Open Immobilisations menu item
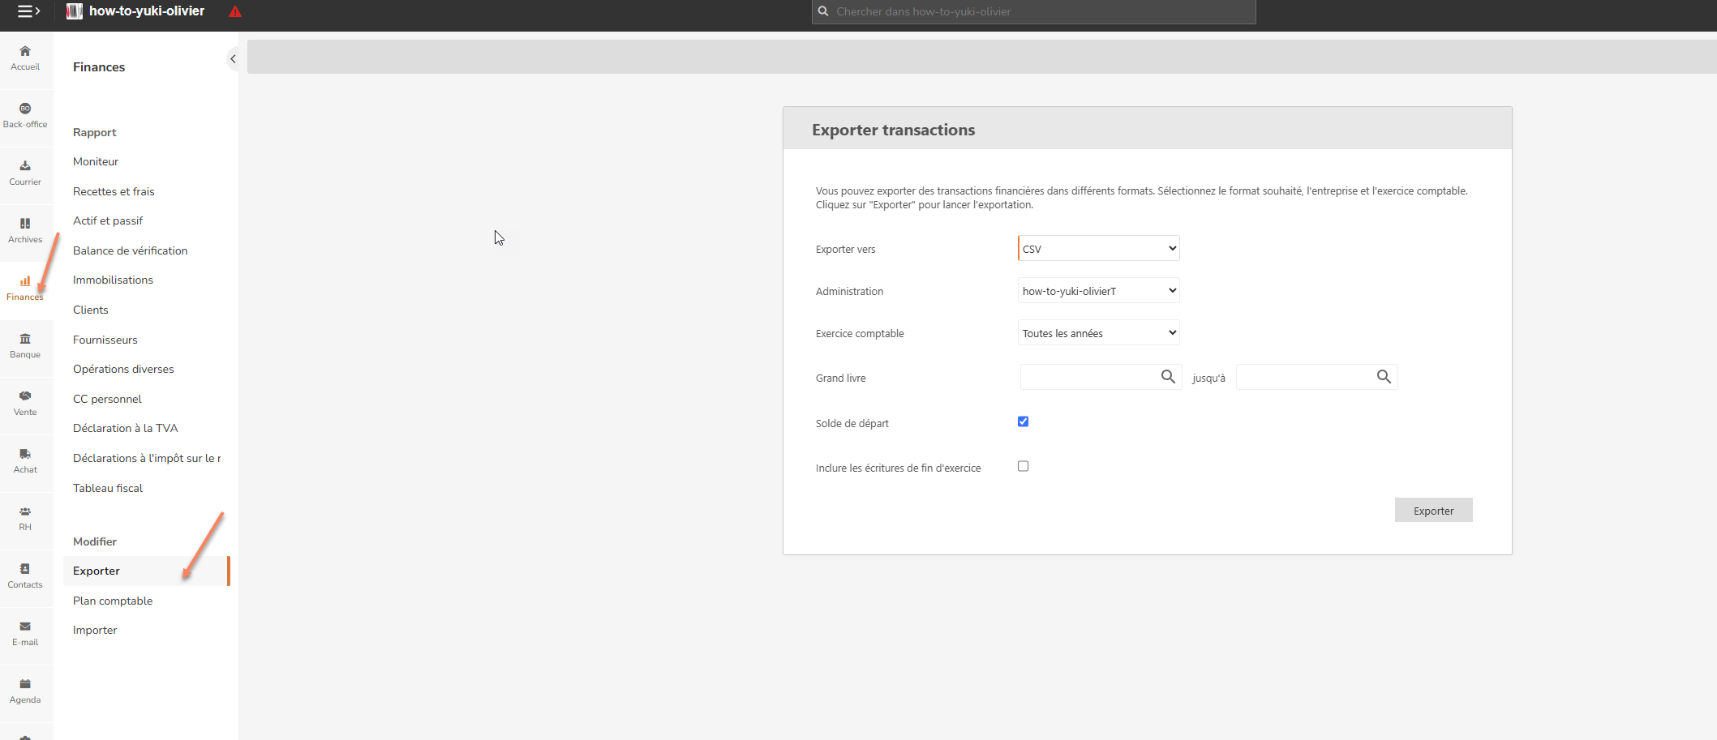Screen dimensions: 1717x740 coord(113,280)
